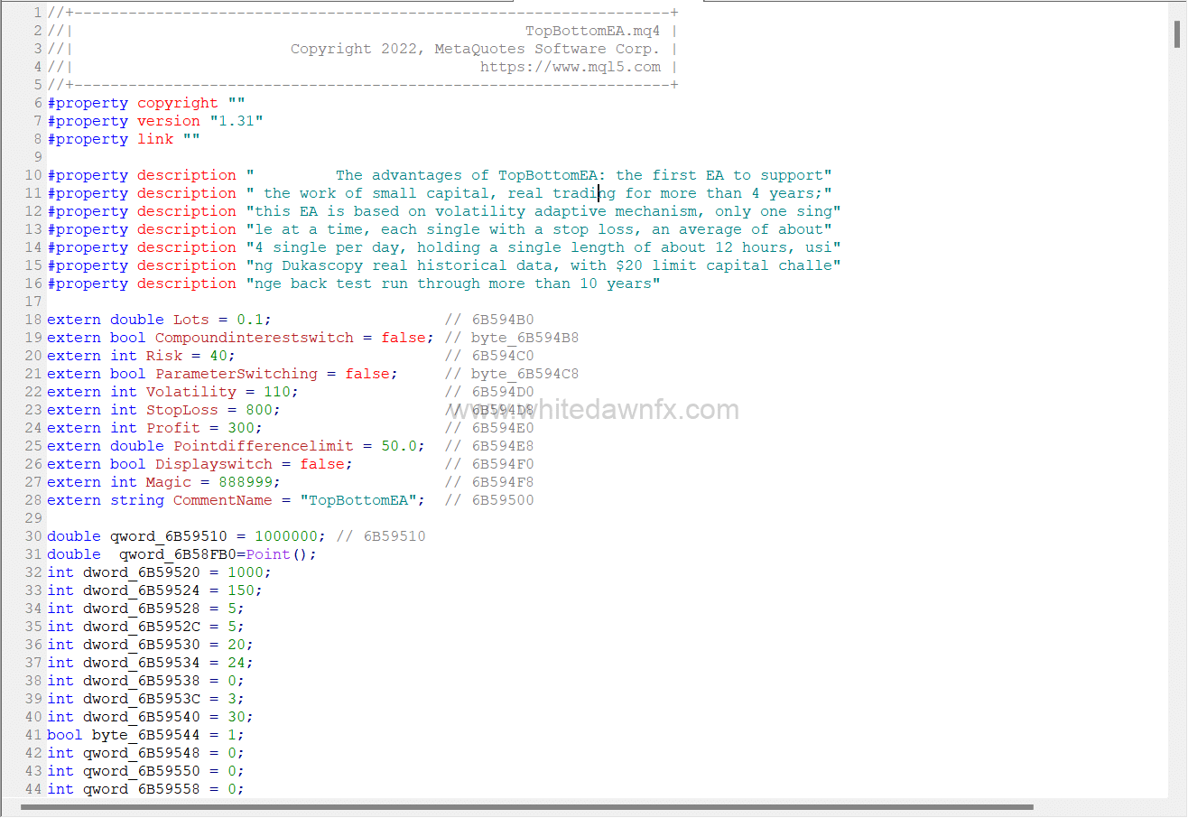The height and width of the screenshot is (818, 1188).
Task: Click the https://www.mql5.com URL in header comment
Action: [x=570, y=67]
